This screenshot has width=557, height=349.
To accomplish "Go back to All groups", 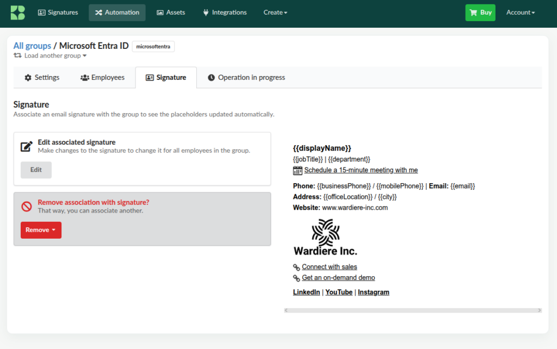I will [32, 46].
